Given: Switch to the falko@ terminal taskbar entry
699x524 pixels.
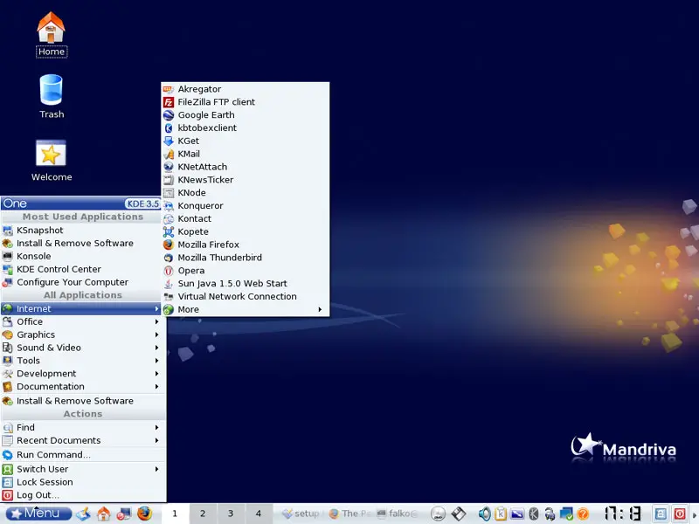Looking at the screenshot, I should [397, 514].
